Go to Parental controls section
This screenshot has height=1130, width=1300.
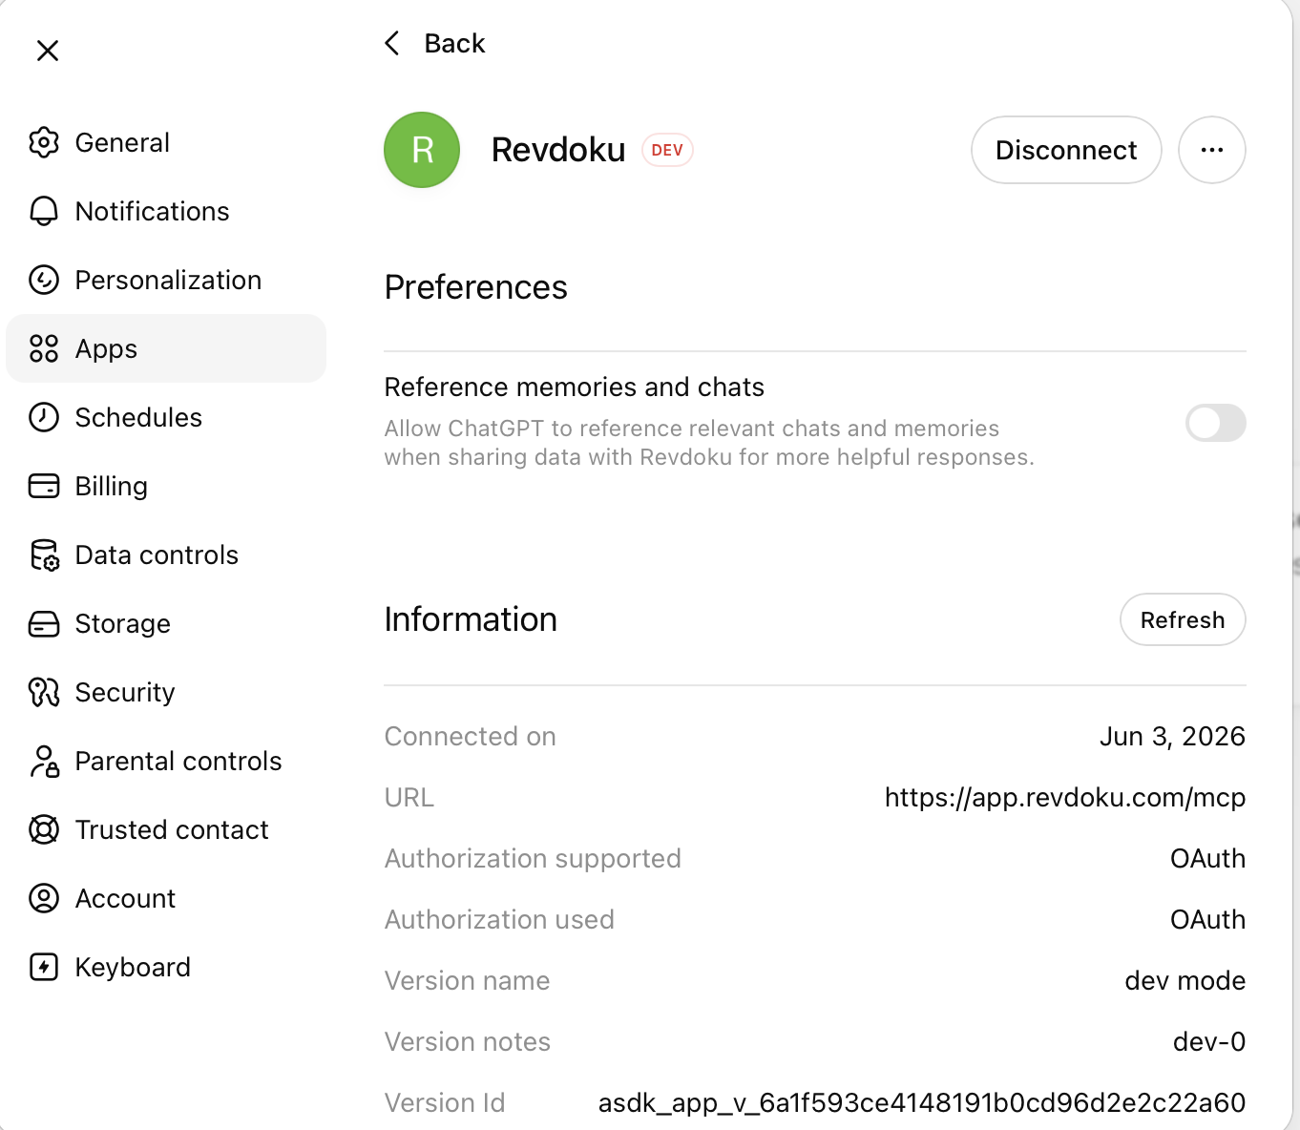click(x=166, y=761)
